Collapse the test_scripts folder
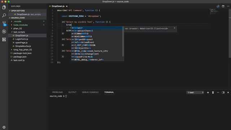Image resolution: width=231 pixels, height=130 pixels. [27, 32]
